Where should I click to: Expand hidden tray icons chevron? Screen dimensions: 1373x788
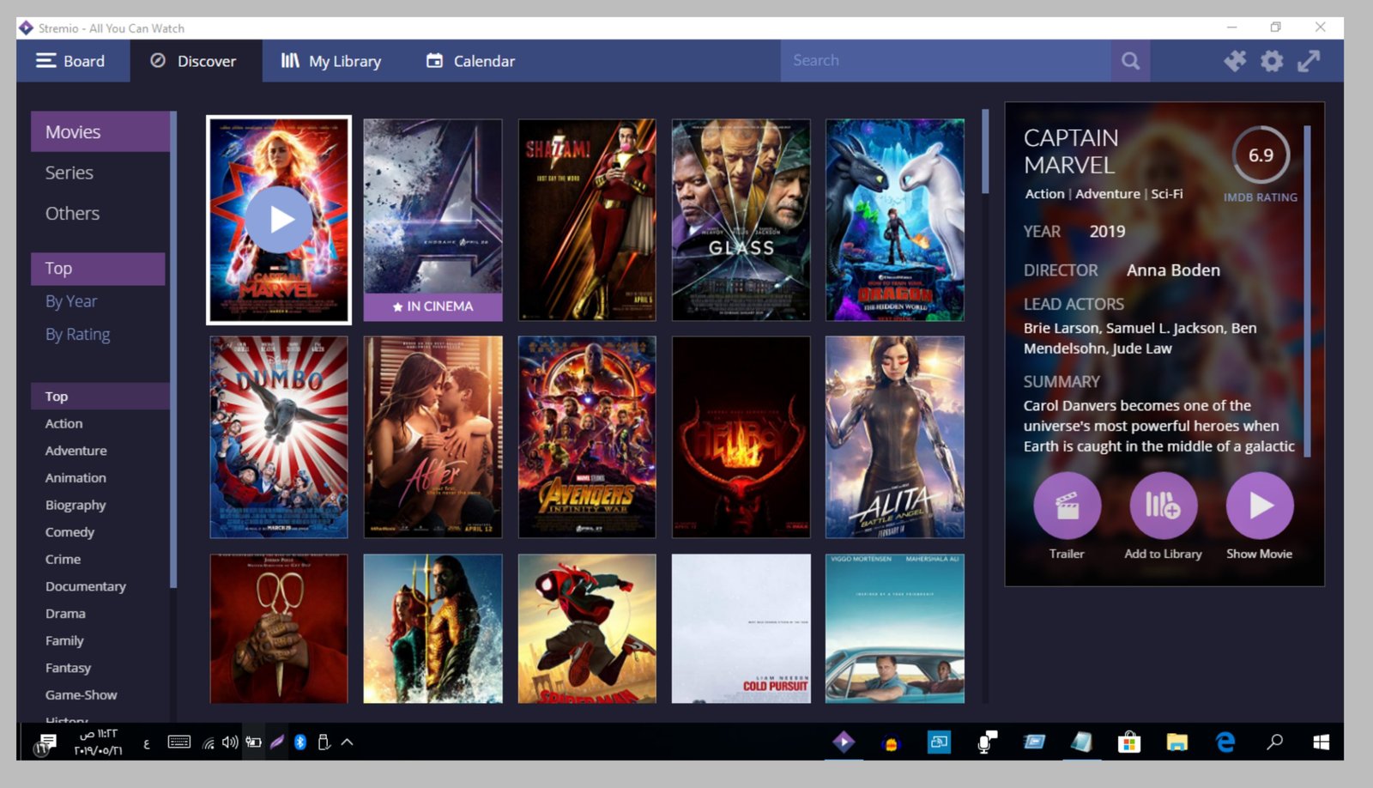click(x=347, y=743)
